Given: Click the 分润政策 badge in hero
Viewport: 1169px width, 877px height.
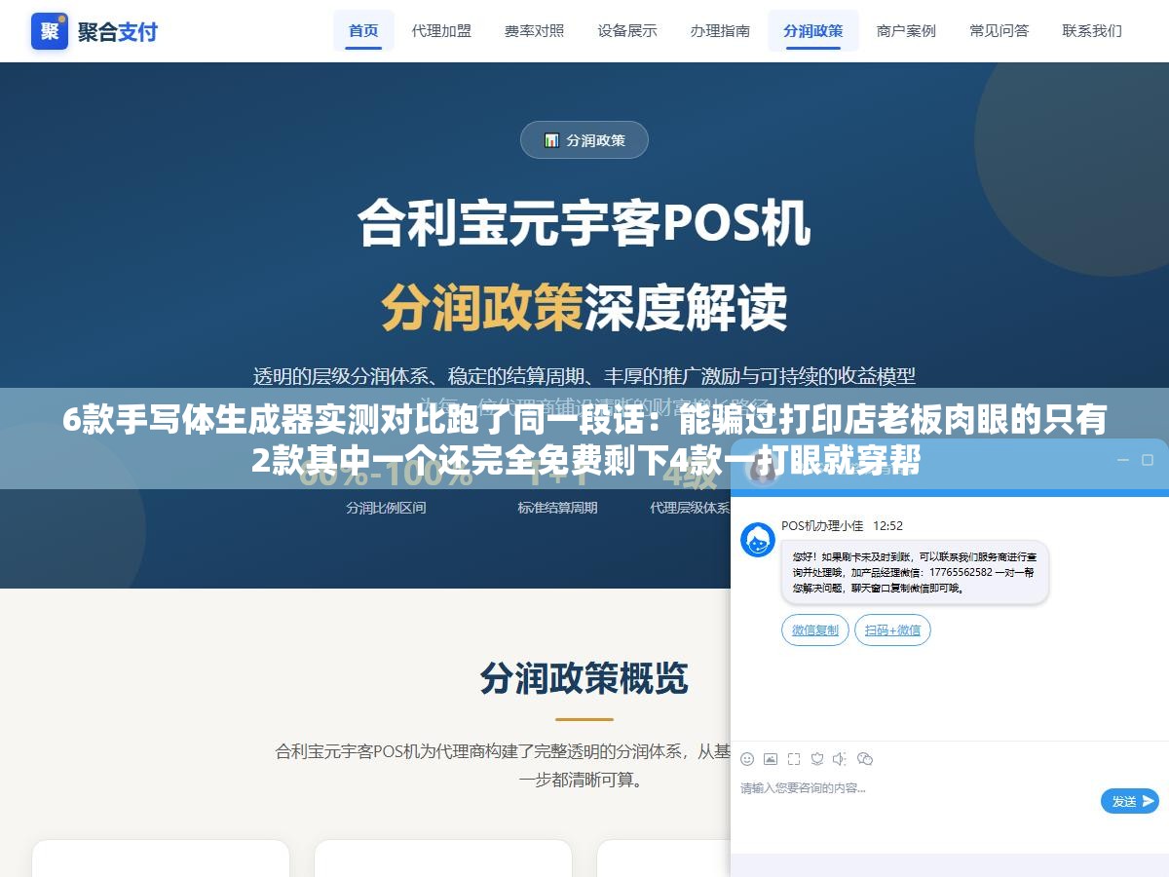Looking at the screenshot, I should click(x=584, y=139).
